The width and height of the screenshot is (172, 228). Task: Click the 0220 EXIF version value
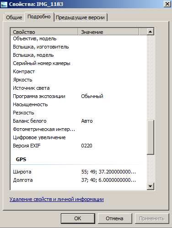(x=86, y=146)
